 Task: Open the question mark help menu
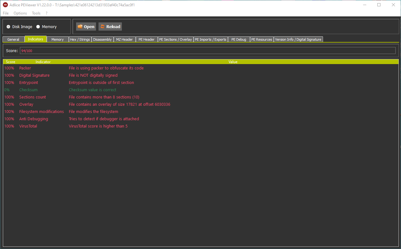click(47, 13)
